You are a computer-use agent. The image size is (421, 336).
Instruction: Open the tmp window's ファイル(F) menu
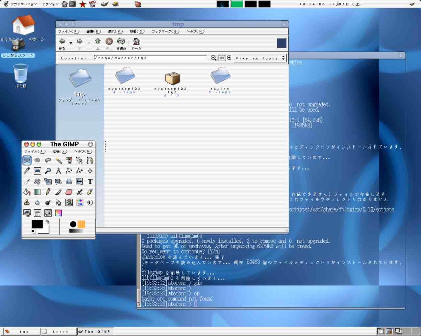tap(69, 31)
